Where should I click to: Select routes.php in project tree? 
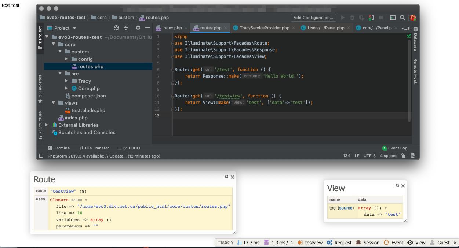pyautogui.click(x=98, y=66)
